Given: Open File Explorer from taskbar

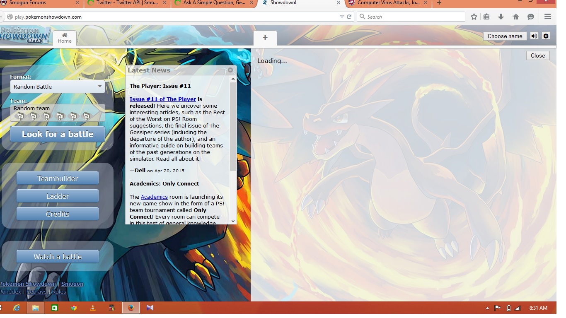Looking at the screenshot, I should pos(36,308).
